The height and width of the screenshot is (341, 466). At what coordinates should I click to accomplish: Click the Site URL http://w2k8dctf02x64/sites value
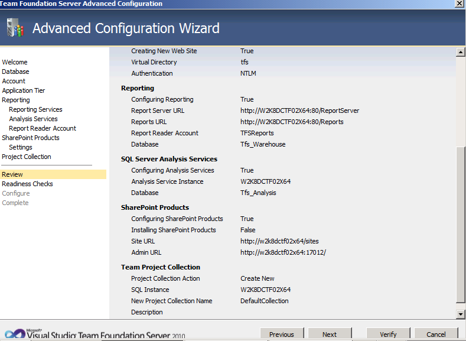pos(279,241)
